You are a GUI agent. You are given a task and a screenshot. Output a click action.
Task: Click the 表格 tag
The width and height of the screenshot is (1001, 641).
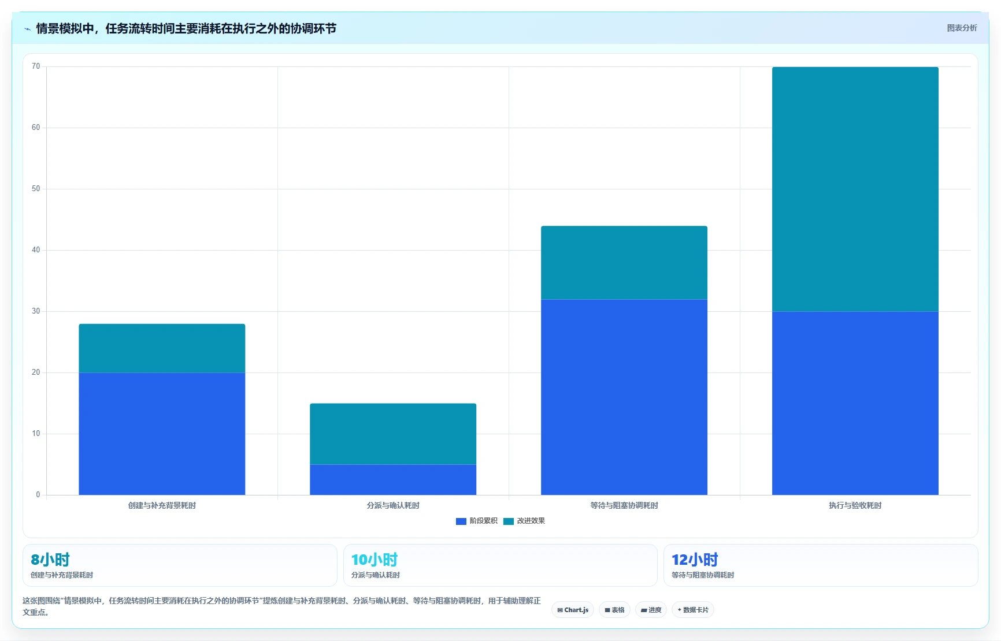click(x=614, y=610)
